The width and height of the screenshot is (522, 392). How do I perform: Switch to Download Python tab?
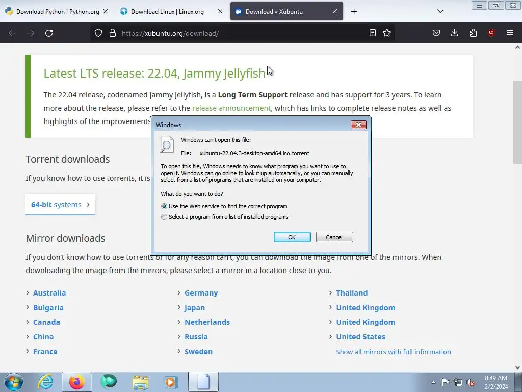tap(58, 11)
